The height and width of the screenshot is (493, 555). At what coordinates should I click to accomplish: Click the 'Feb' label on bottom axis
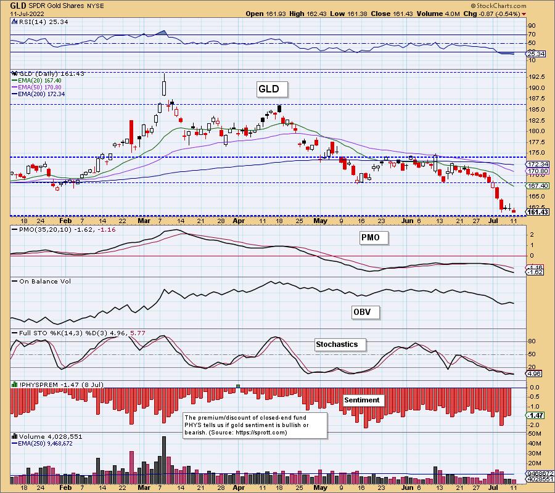coord(65,487)
